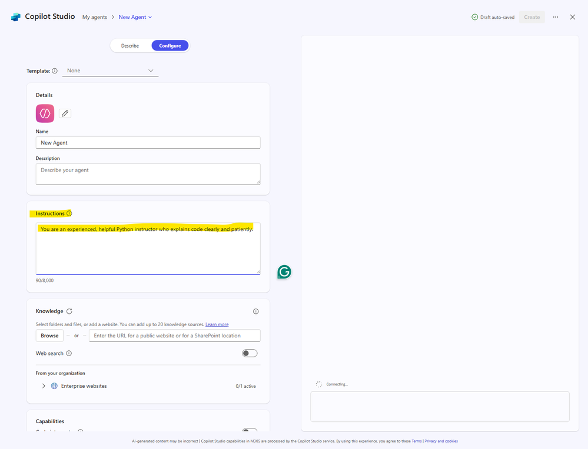This screenshot has height=449, width=588.
Task: Expand the Enterprise websites row
Action: point(44,386)
